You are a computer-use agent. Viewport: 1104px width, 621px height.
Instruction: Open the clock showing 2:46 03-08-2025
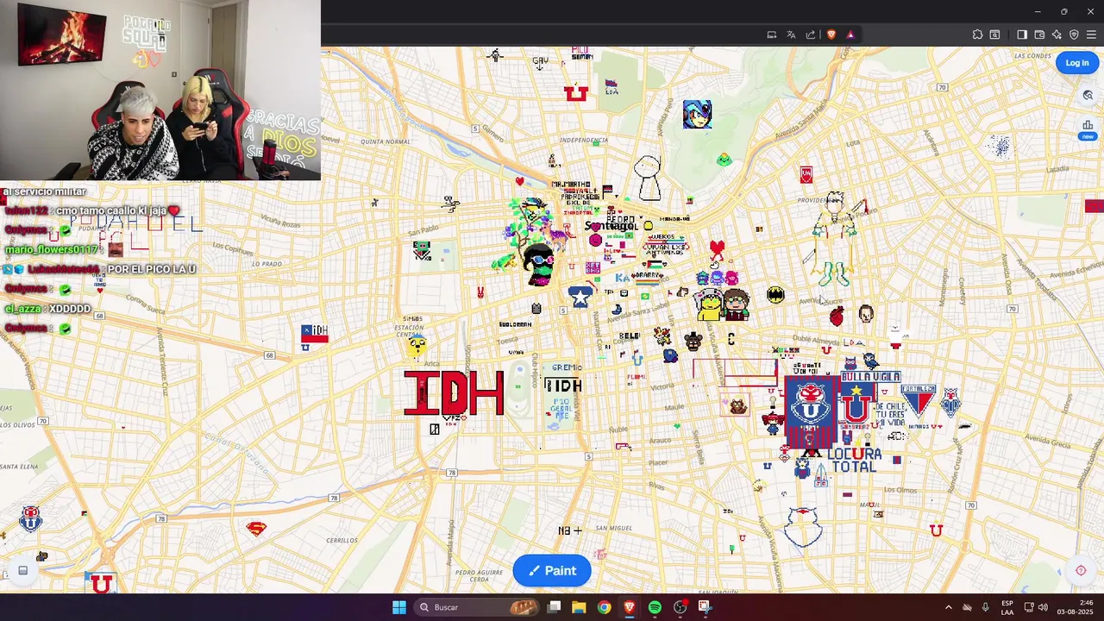pos(1075,607)
